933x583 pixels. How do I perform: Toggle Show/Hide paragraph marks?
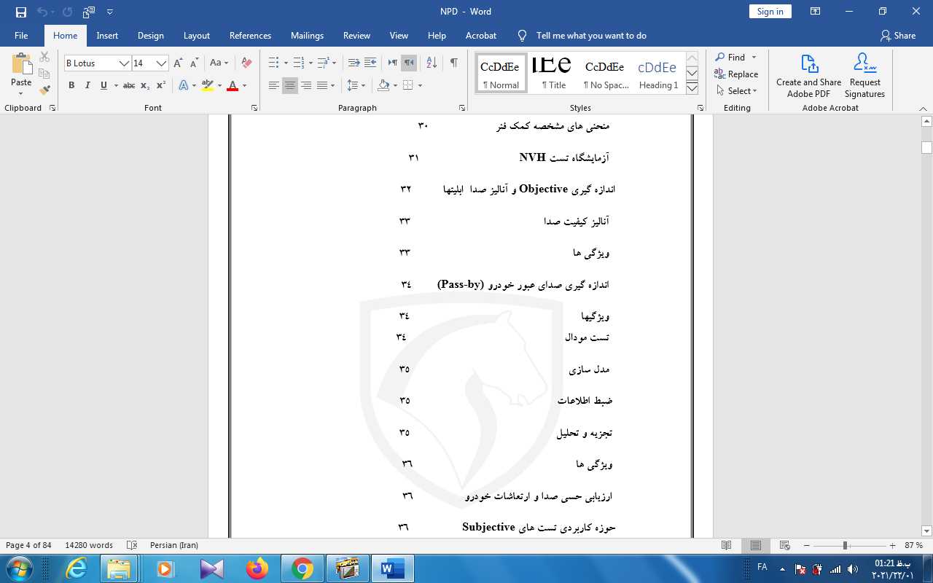tap(453, 63)
